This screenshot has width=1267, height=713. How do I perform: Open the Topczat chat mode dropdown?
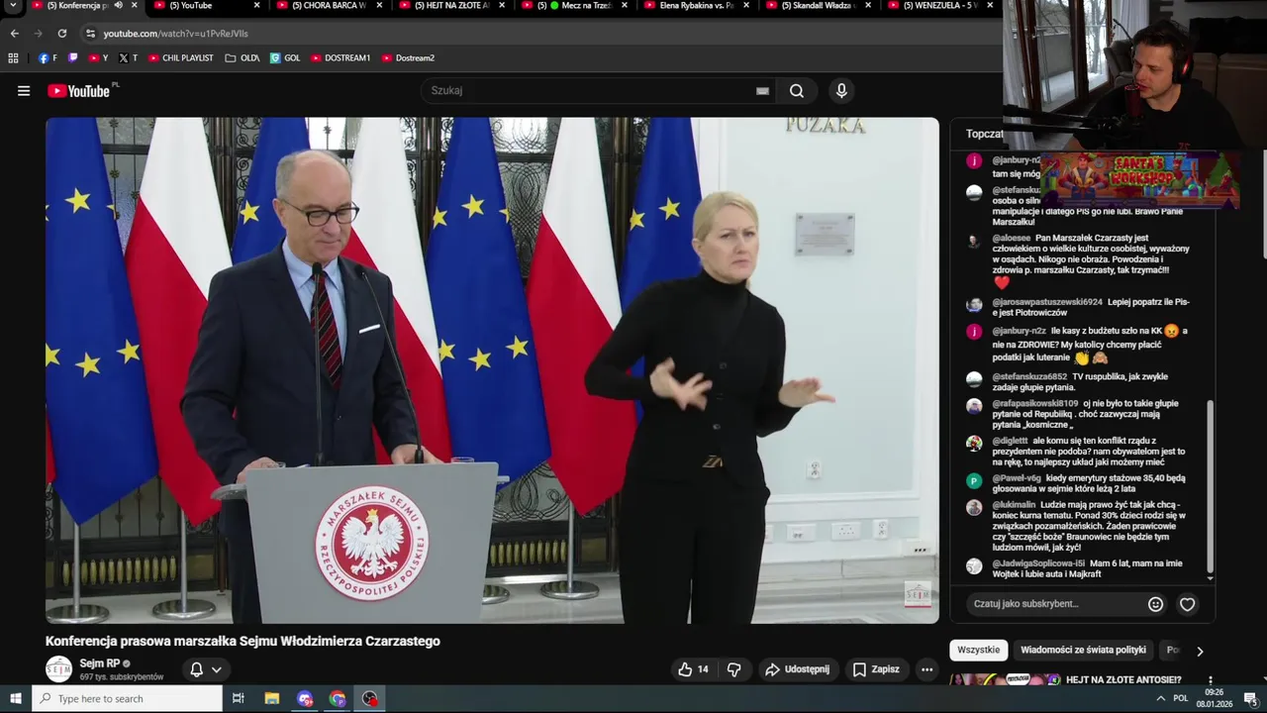pyautogui.click(x=985, y=134)
